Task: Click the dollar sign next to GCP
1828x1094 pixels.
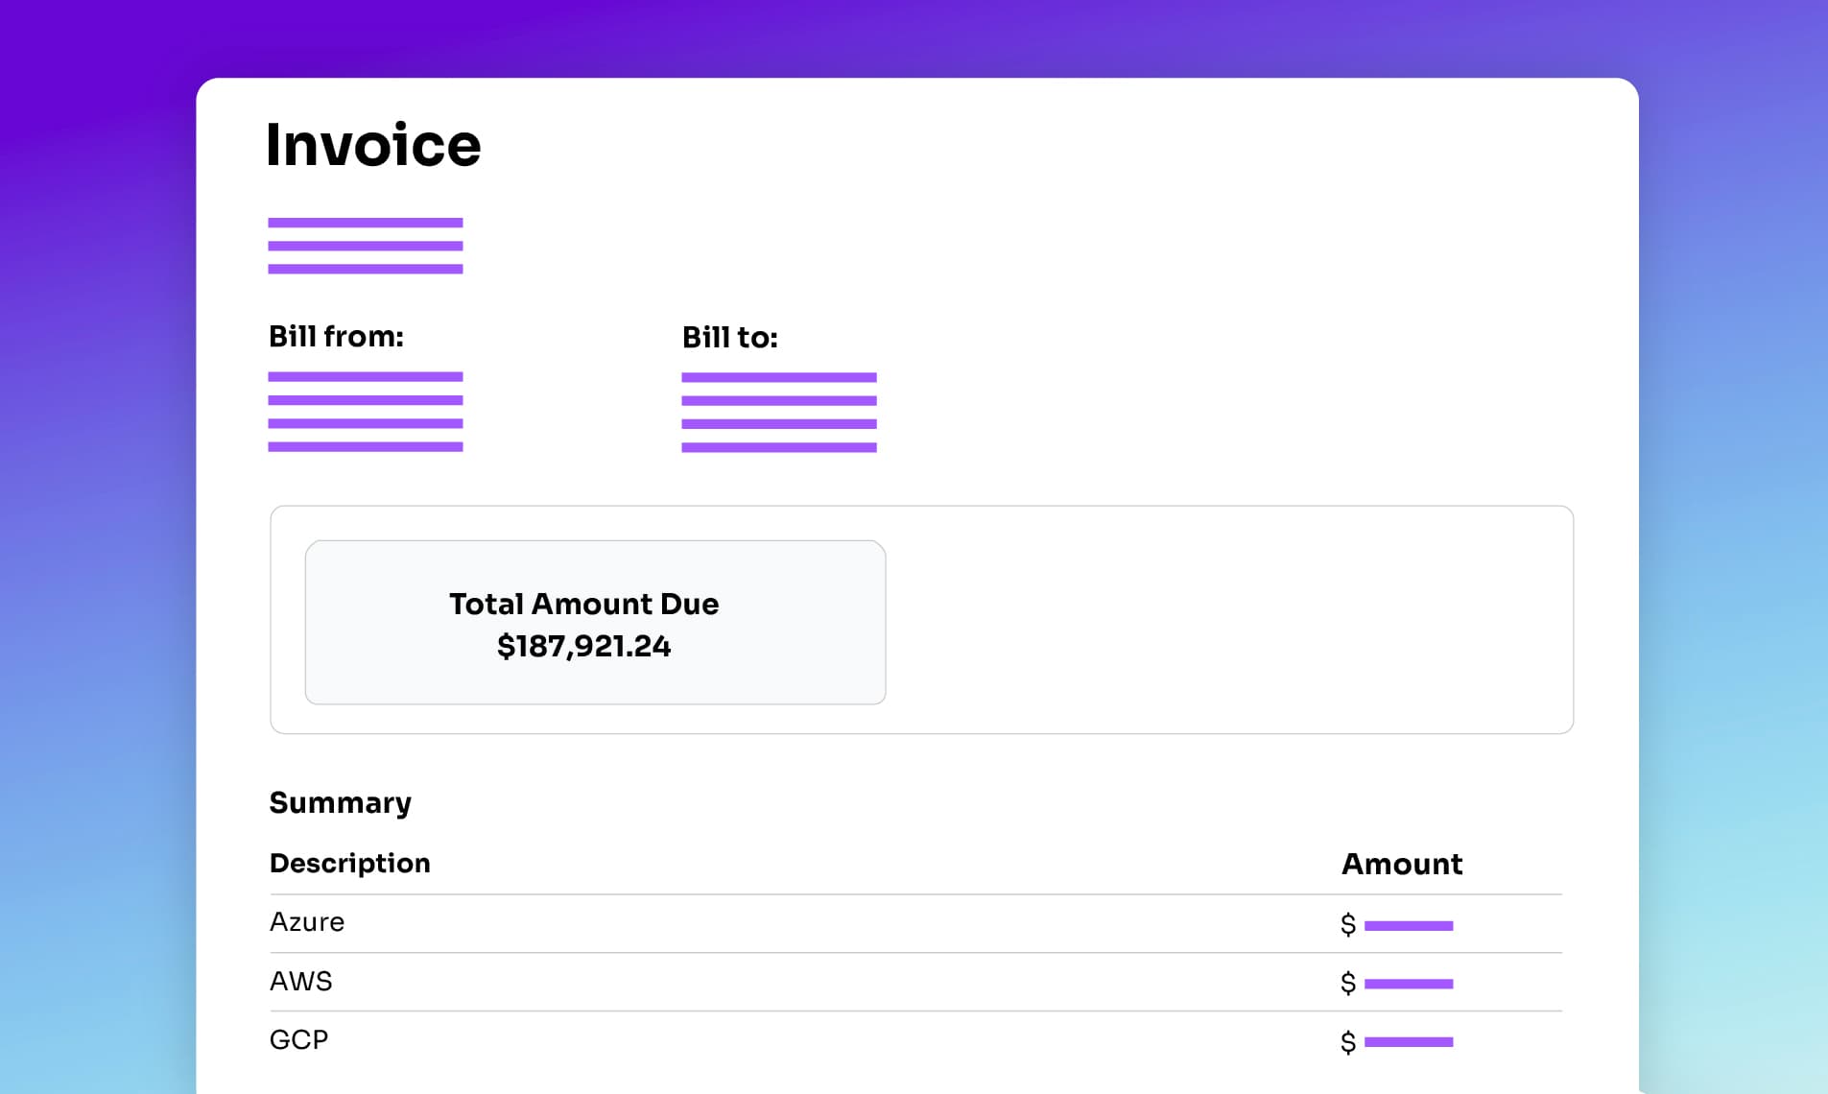Action: 1346,1041
